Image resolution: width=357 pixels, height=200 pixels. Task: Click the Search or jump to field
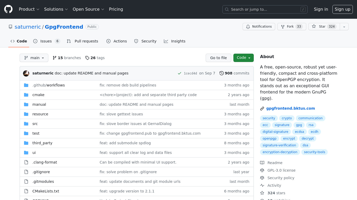point(265,9)
